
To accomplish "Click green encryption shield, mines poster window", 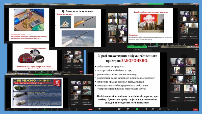I will [6, 76].
